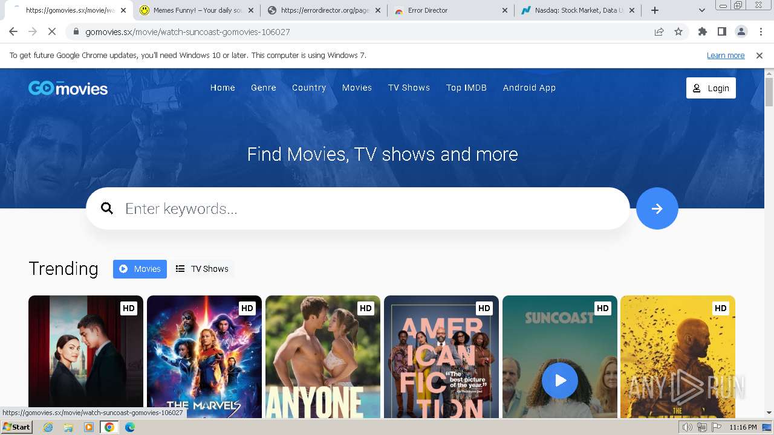Open The Marvels movie poster
The width and height of the screenshot is (774, 435).
(204, 356)
